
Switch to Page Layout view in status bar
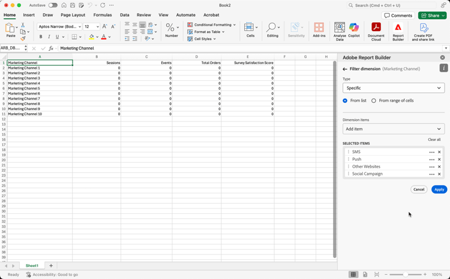[365, 274]
